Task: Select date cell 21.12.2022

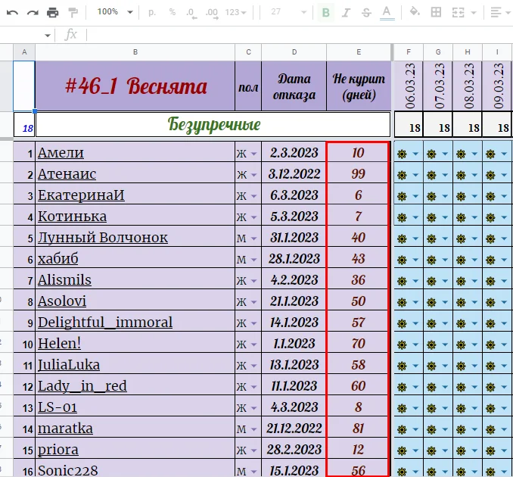Action: click(294, 429)
